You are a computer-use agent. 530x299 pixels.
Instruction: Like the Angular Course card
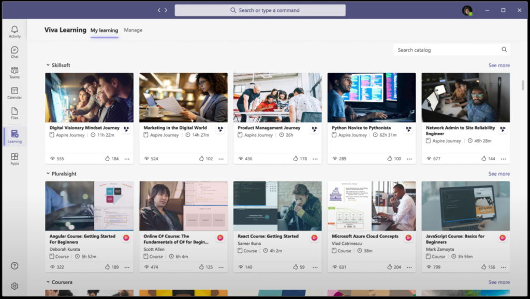pos(107,267)
